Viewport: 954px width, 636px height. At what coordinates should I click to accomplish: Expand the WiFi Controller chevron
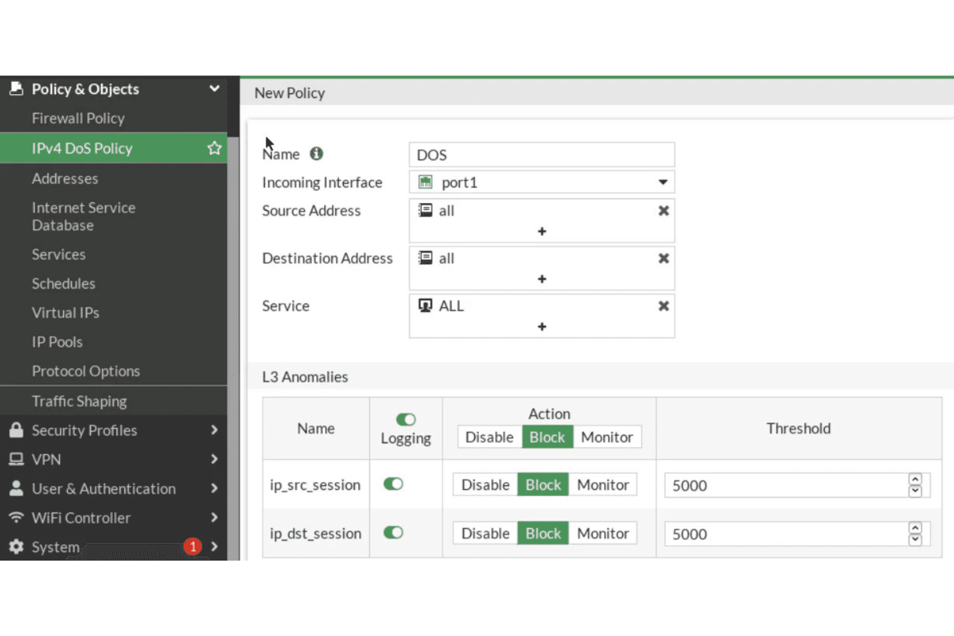215,517
